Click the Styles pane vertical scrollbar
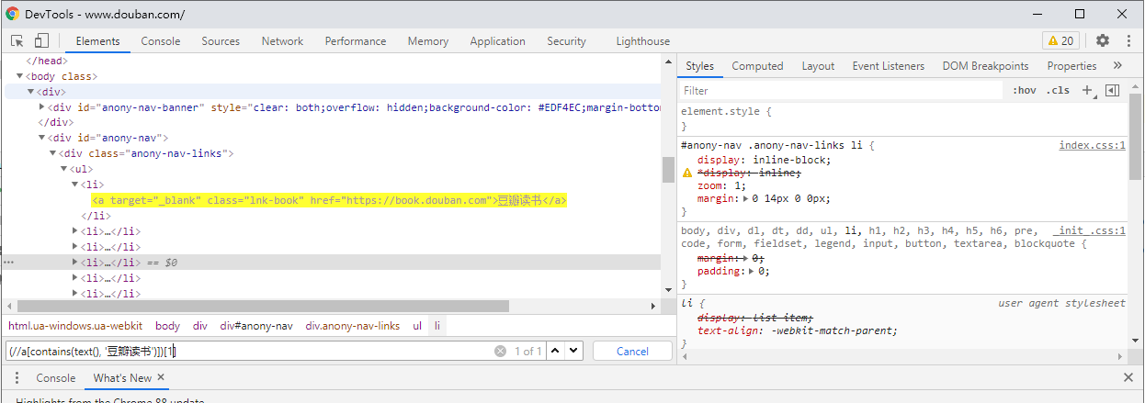This screenshot has height=403, width=1145. [1137, 138]
